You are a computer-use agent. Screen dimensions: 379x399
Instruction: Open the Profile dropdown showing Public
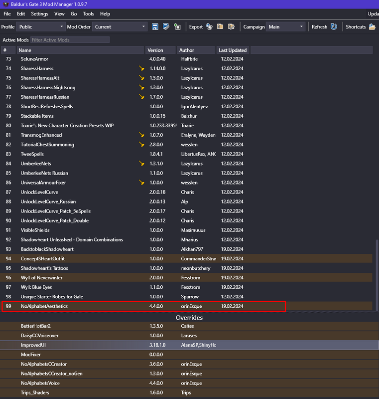(40, 27)
